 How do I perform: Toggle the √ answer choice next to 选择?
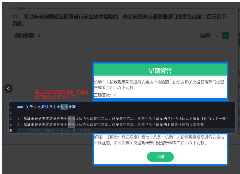pos(217,35)
